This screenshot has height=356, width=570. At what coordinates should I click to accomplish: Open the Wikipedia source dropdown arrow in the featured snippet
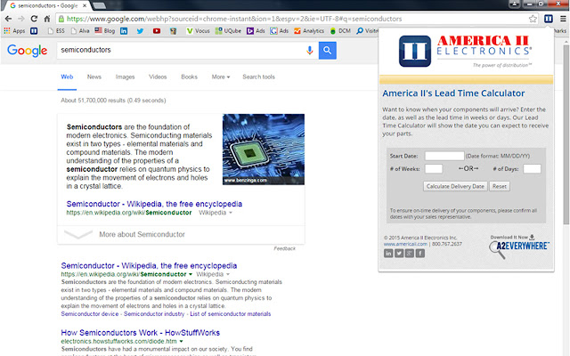231,214
